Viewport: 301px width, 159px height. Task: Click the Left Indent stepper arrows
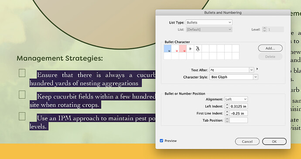point(227,106)
